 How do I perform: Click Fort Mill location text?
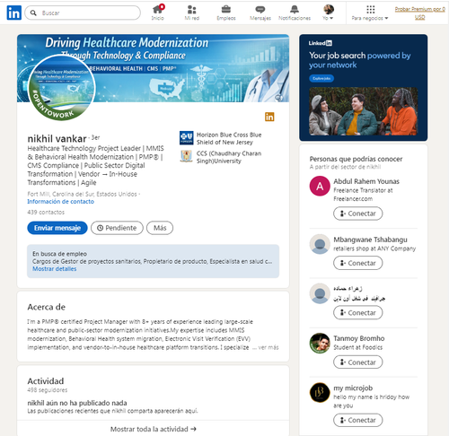[82, 194]
